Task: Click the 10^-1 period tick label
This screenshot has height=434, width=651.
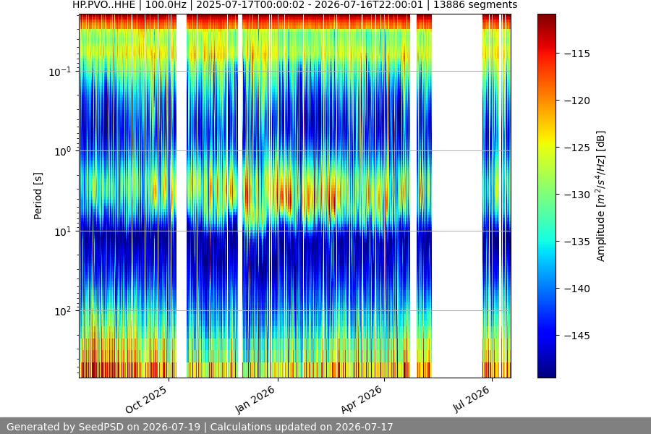Action: tap(59, 72)
